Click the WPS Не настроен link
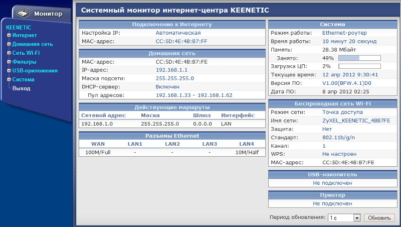This screenshot has height=227, width=401. 339,154
